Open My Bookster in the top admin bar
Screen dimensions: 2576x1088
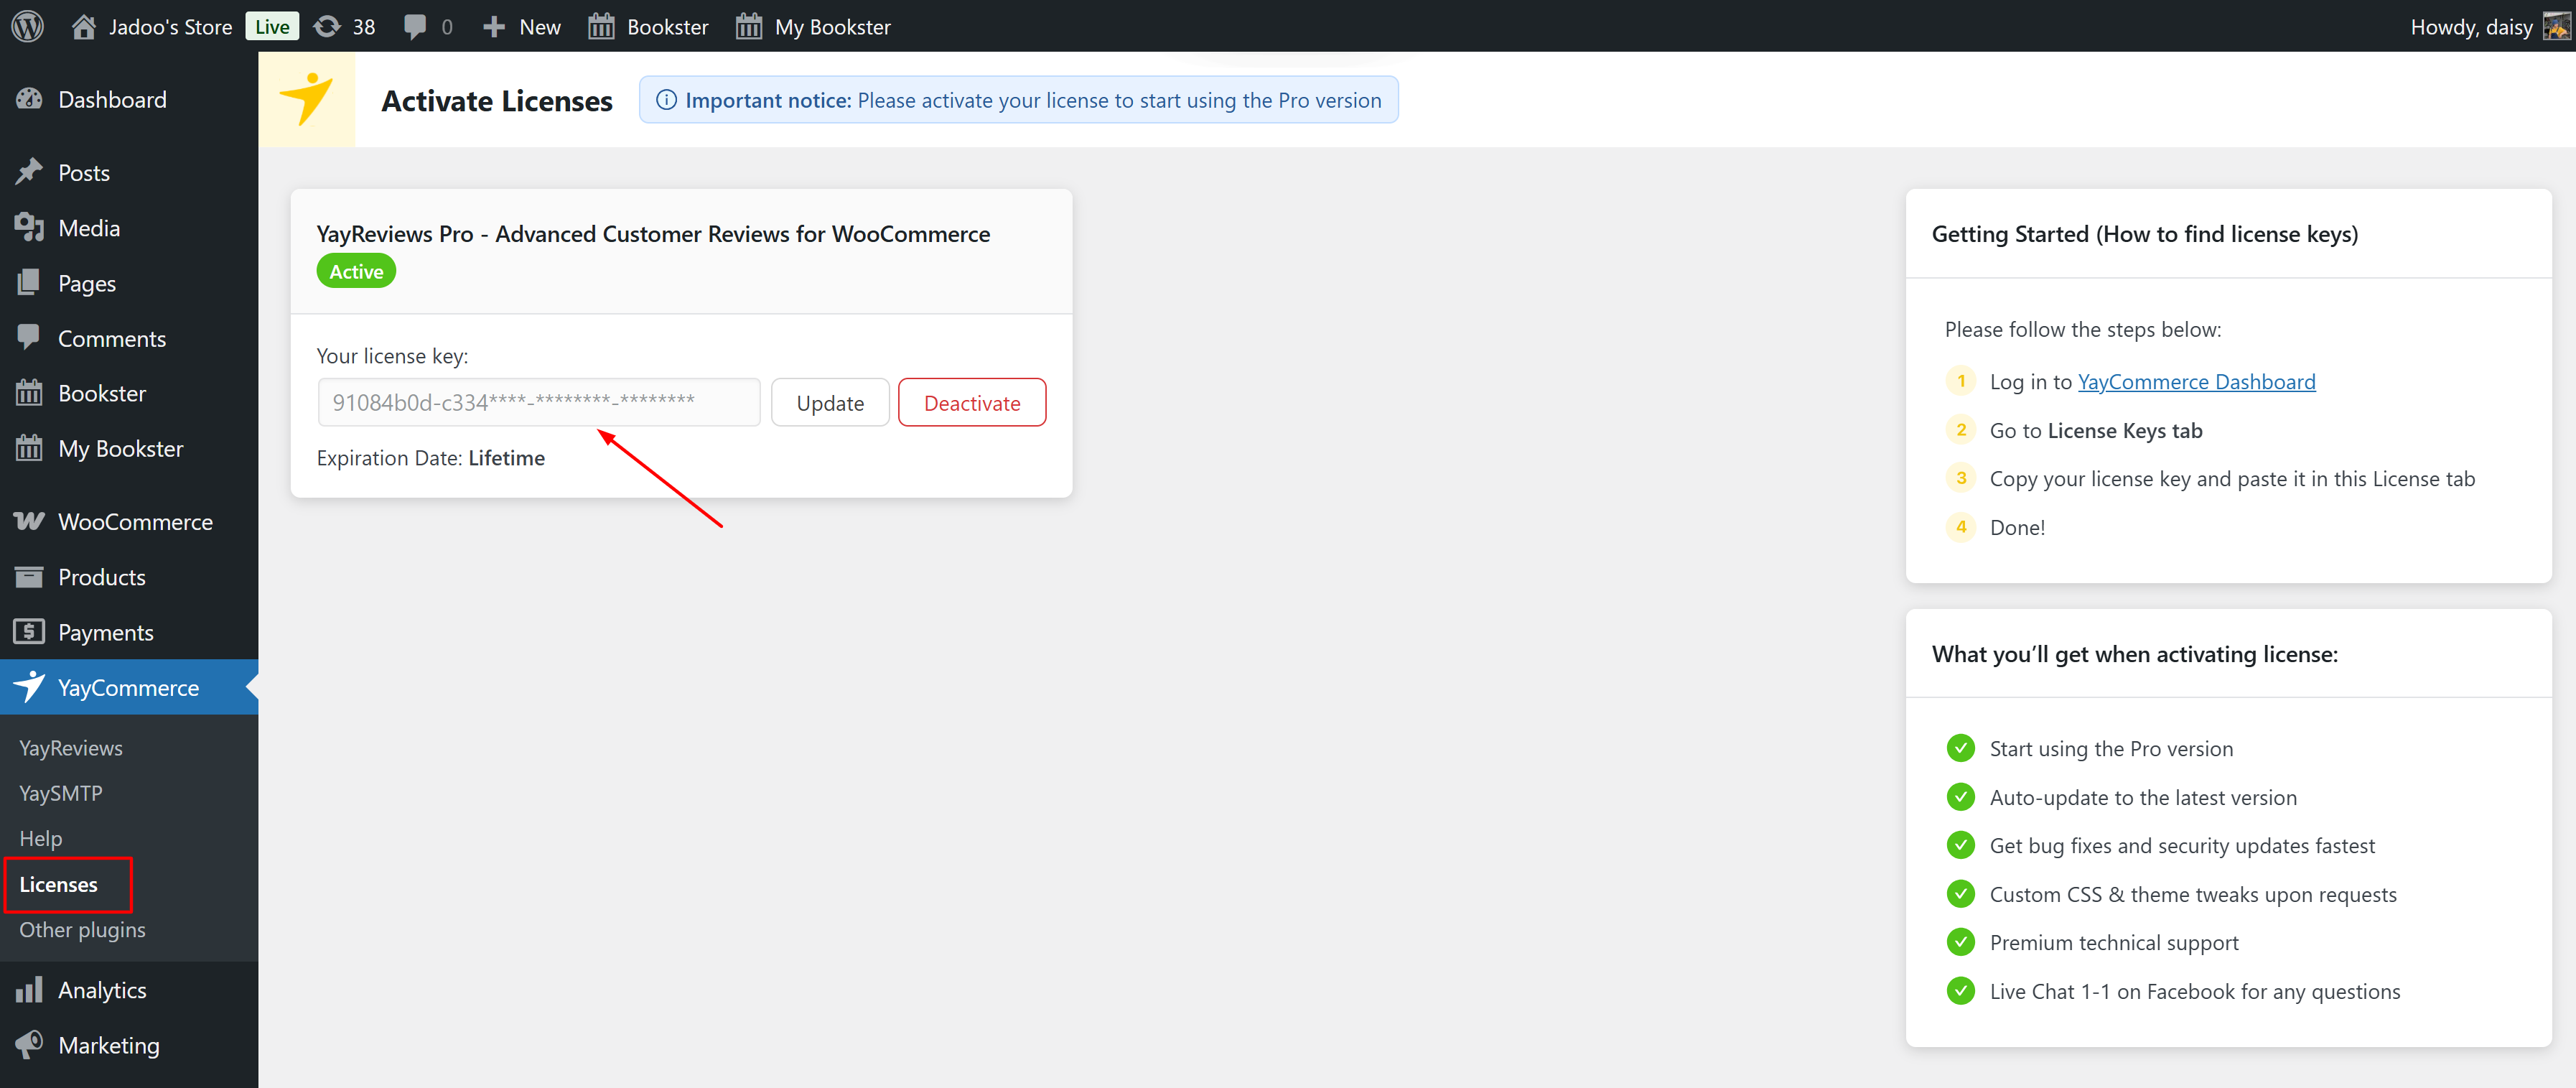click(813, 26)
